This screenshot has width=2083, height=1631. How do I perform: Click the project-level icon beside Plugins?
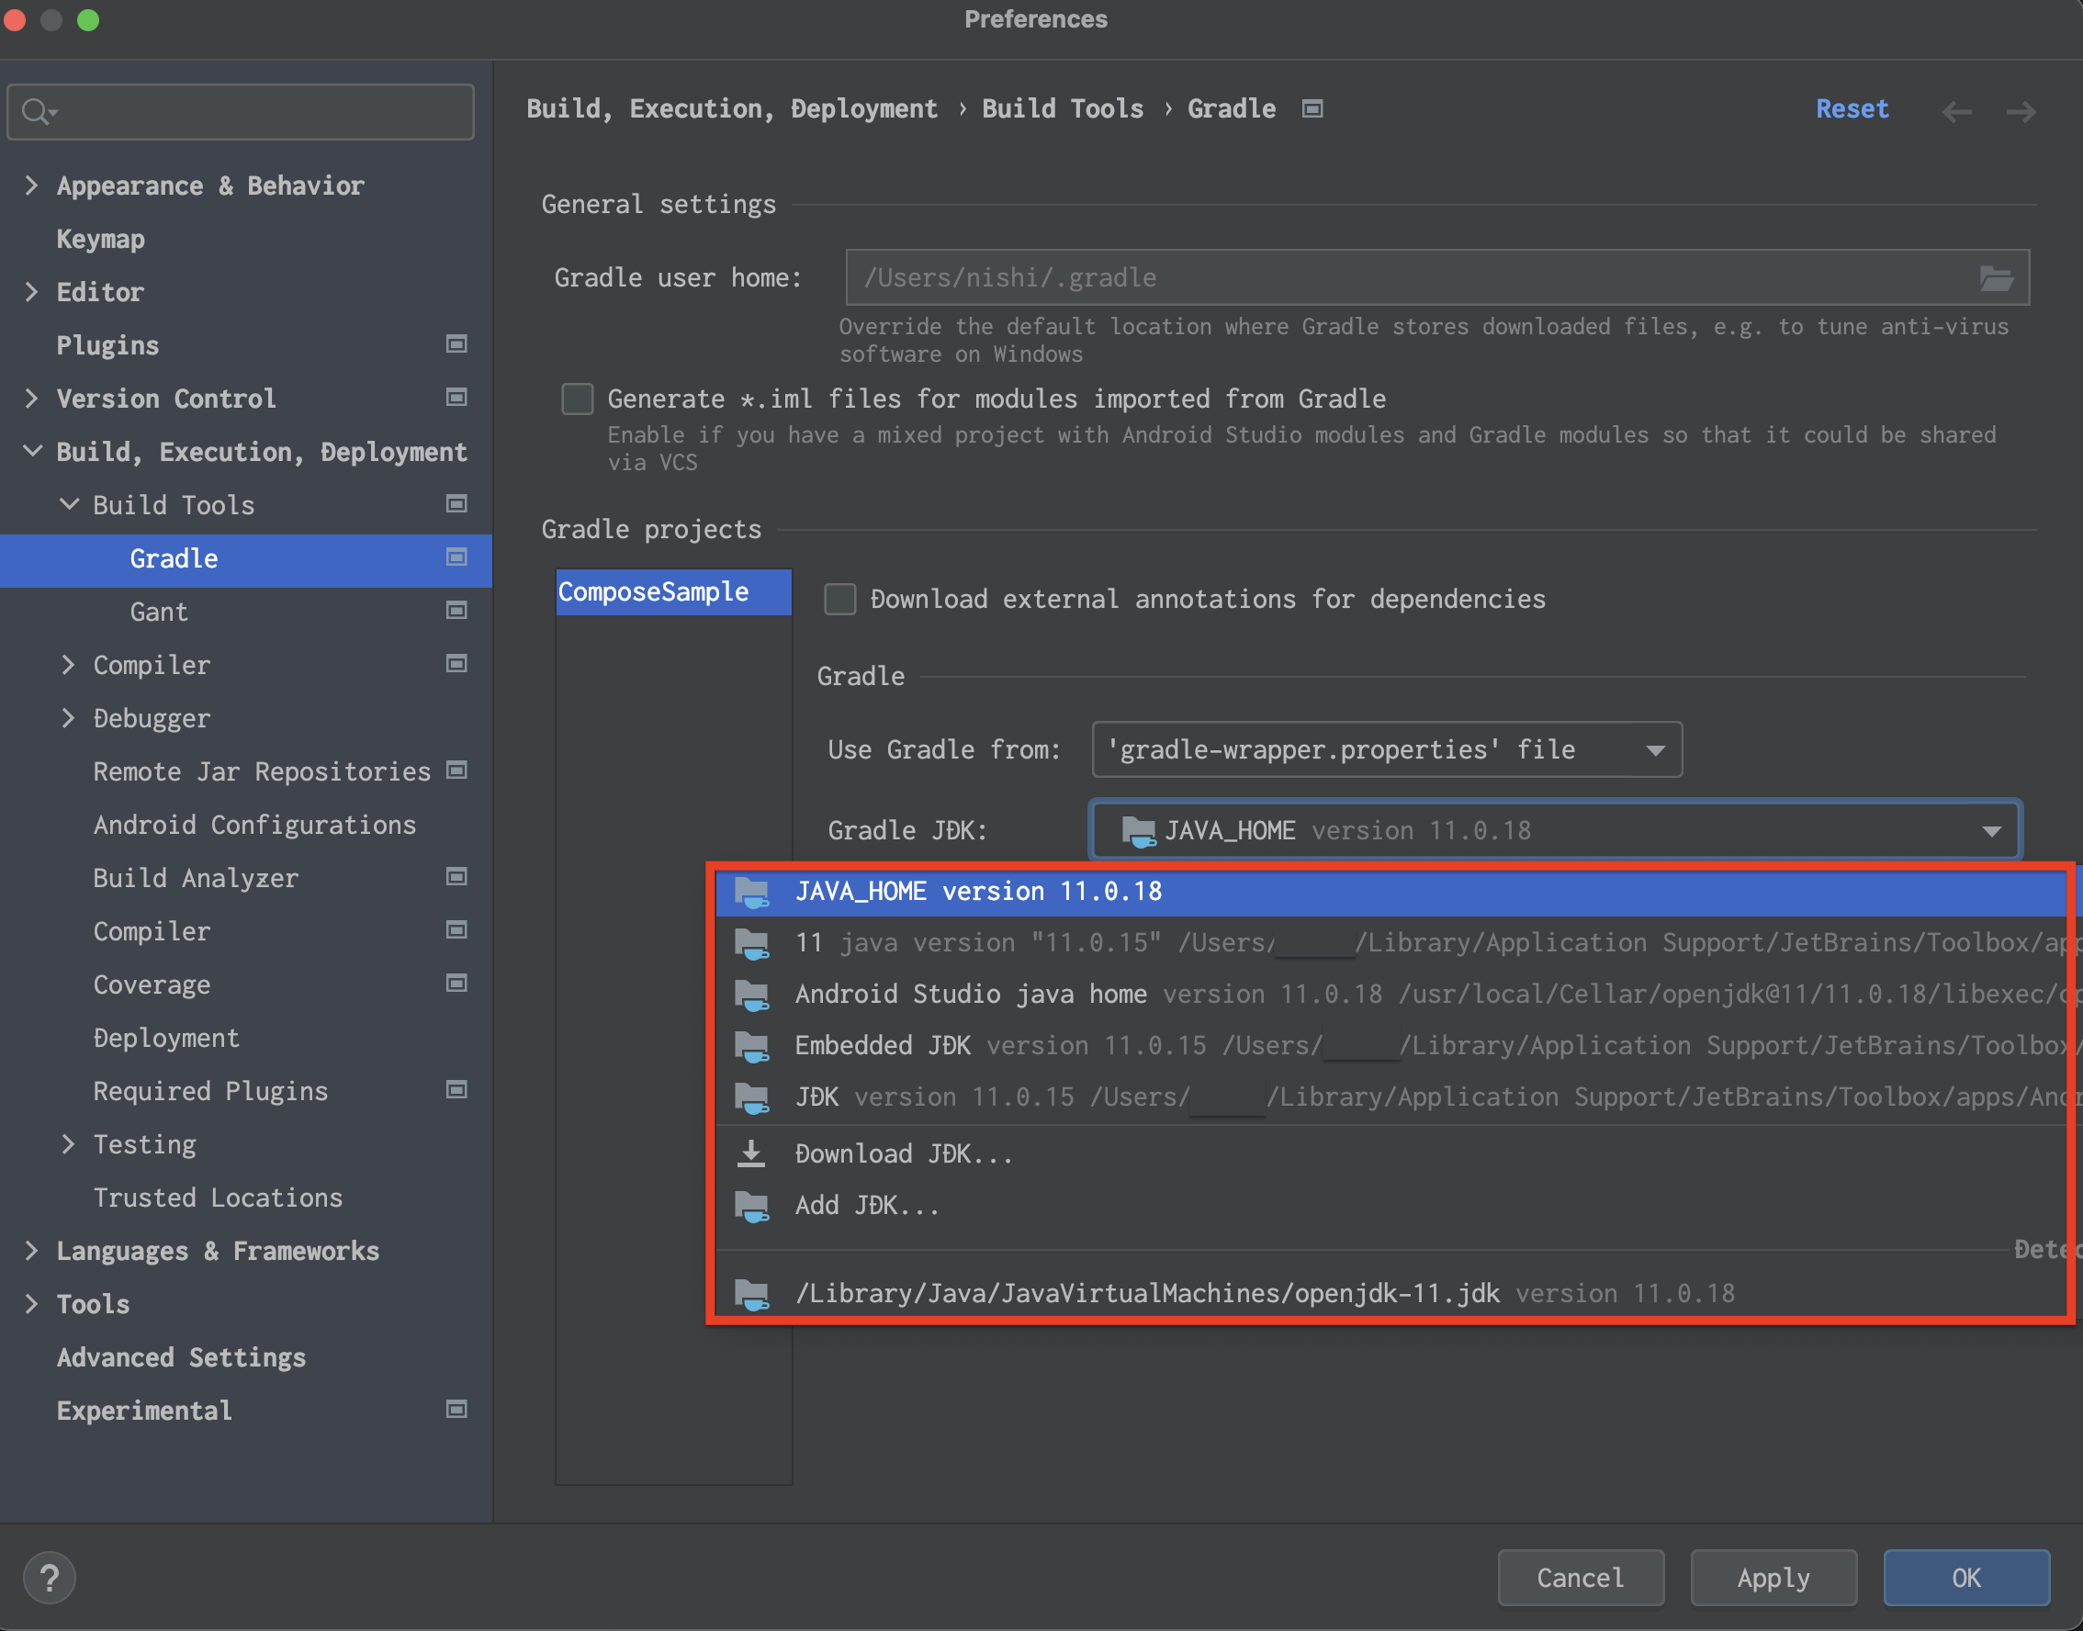click(x=456, y=343)
